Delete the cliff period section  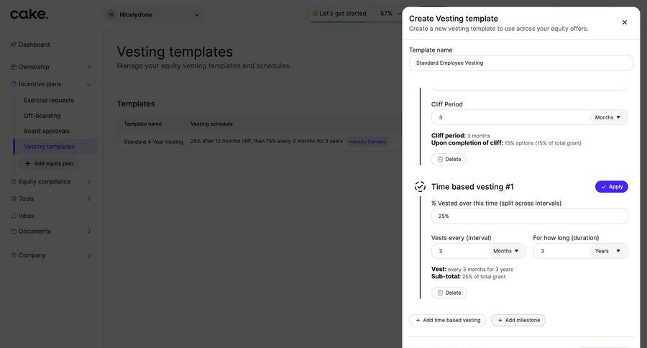(449, 159)
